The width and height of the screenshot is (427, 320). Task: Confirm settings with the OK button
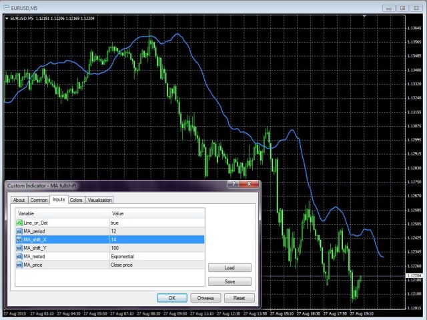tap(171, 298)
